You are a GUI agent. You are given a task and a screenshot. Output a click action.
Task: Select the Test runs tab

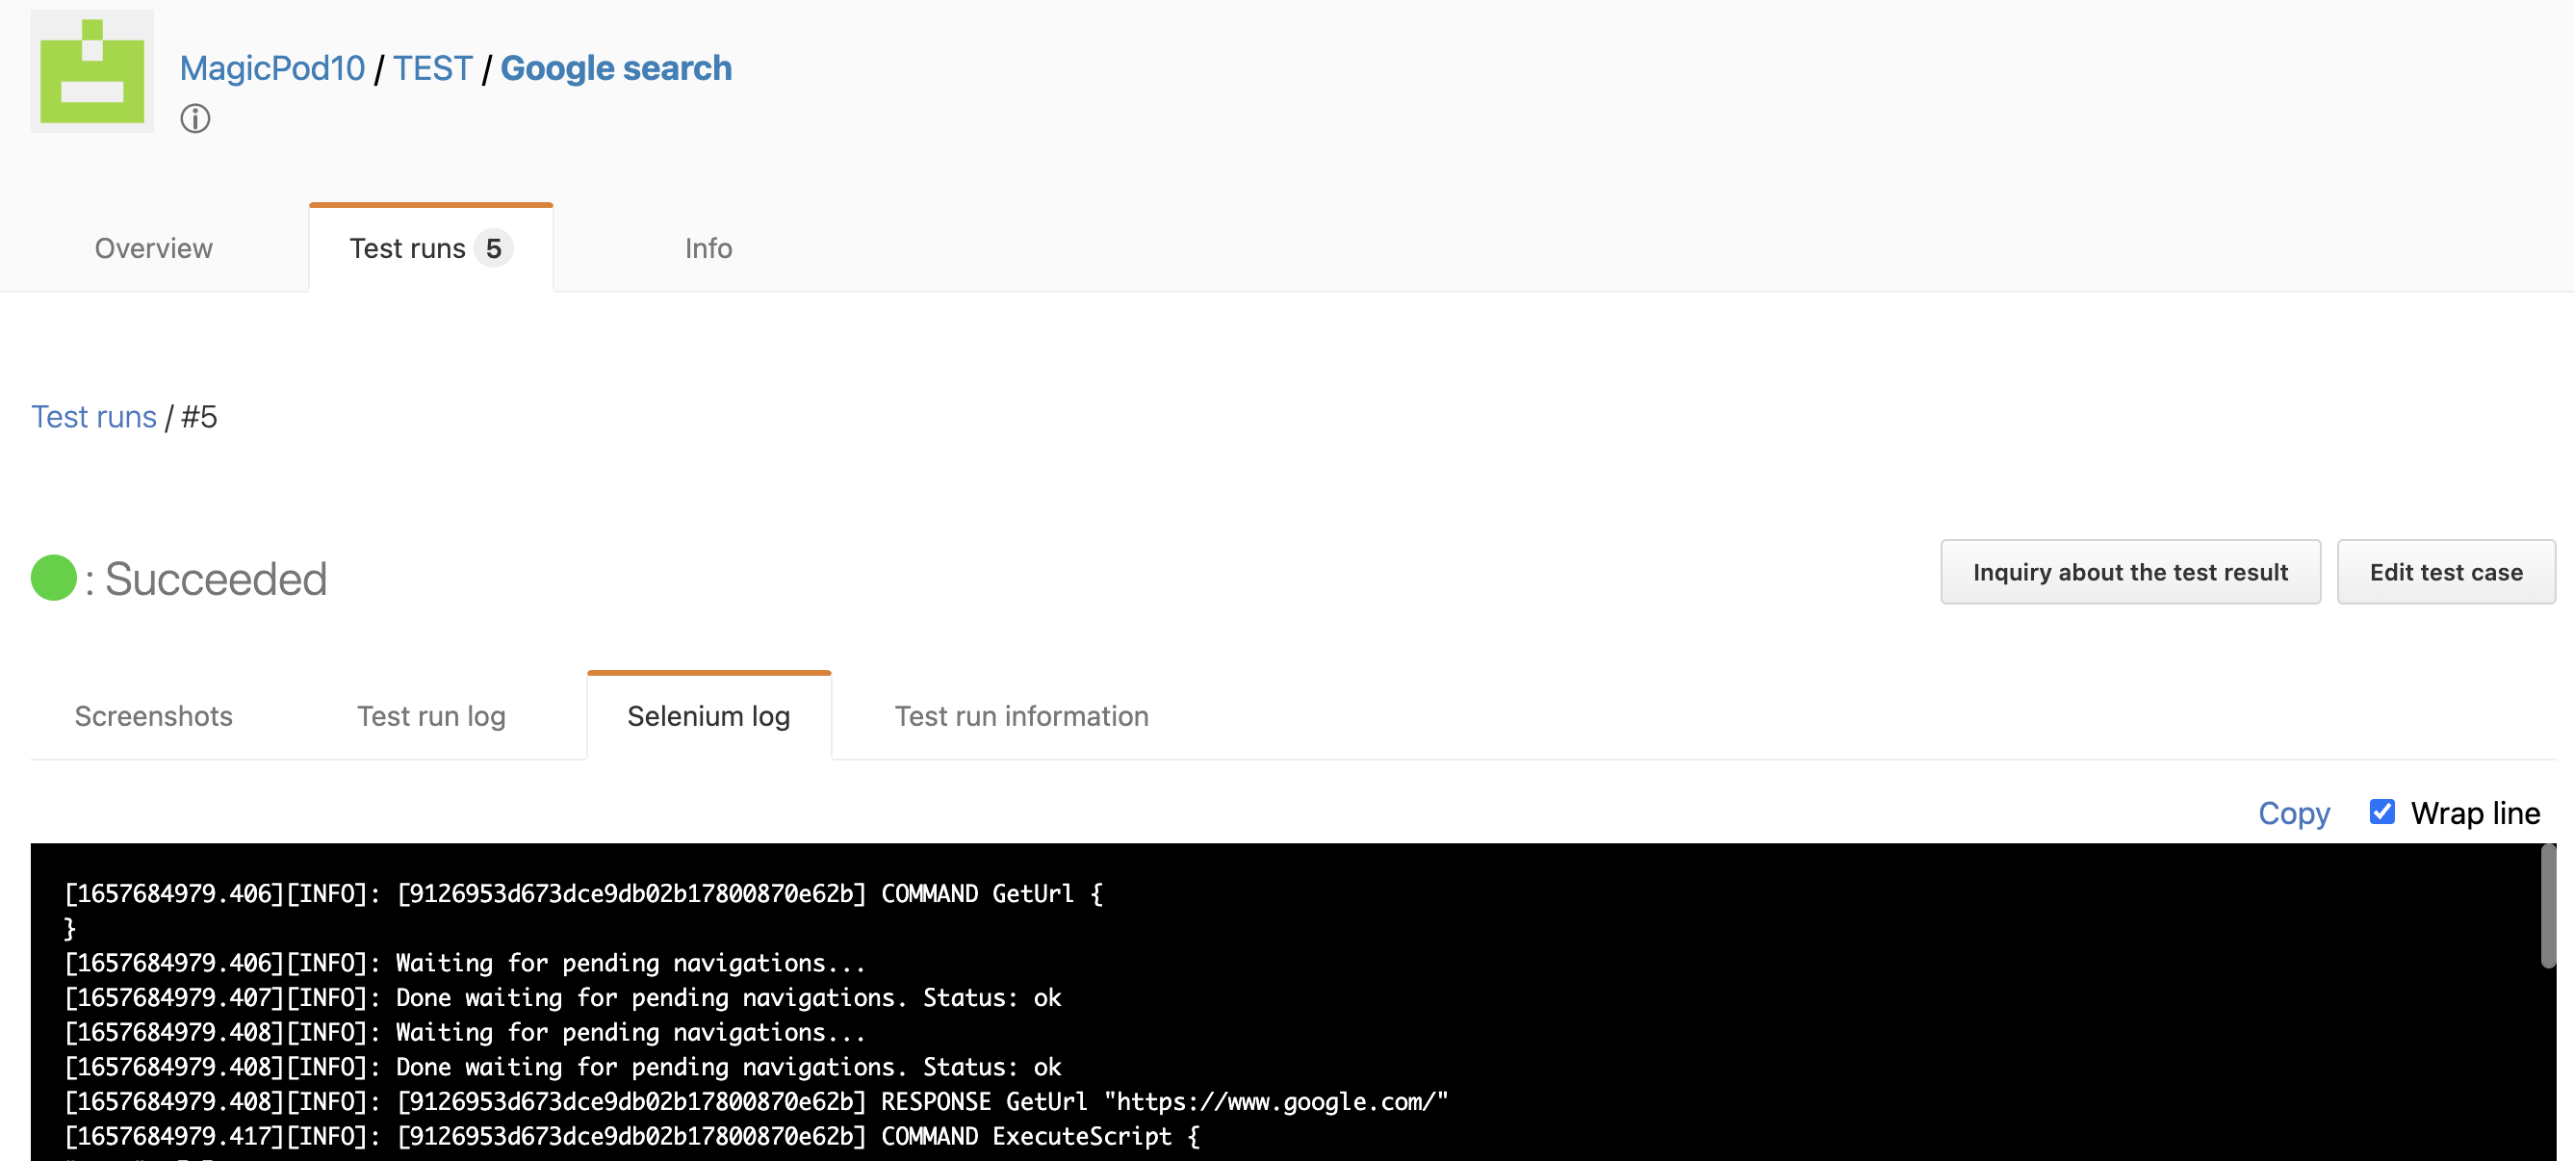[x=430, y=247]
